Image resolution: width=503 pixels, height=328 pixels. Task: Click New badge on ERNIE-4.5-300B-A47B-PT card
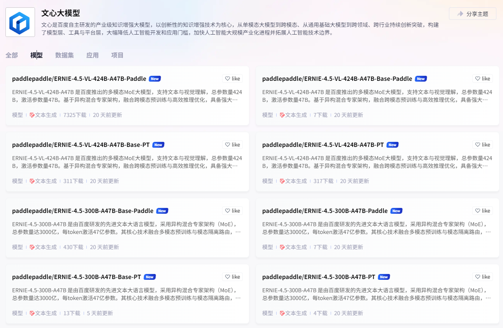(384, 277)
